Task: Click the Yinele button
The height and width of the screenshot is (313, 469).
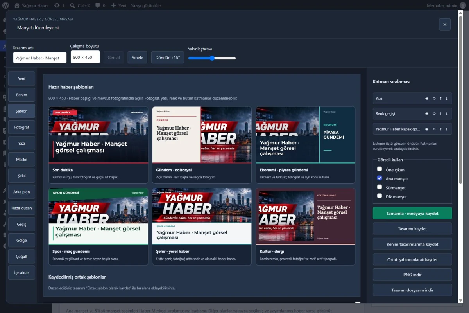Action: (138, 58)
